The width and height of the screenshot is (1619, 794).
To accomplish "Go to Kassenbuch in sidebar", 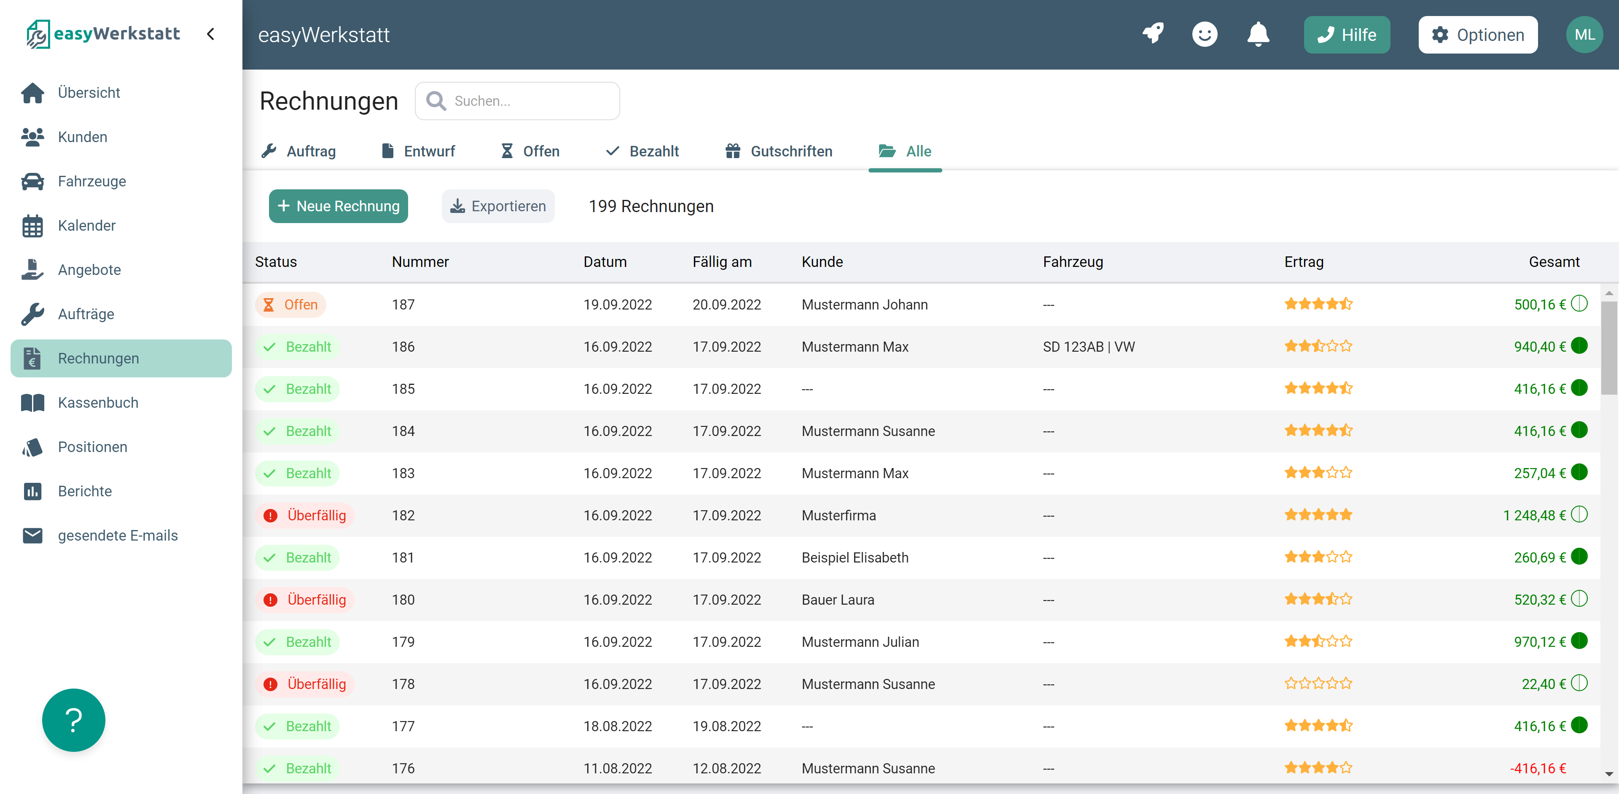I will tap(97, 402).
